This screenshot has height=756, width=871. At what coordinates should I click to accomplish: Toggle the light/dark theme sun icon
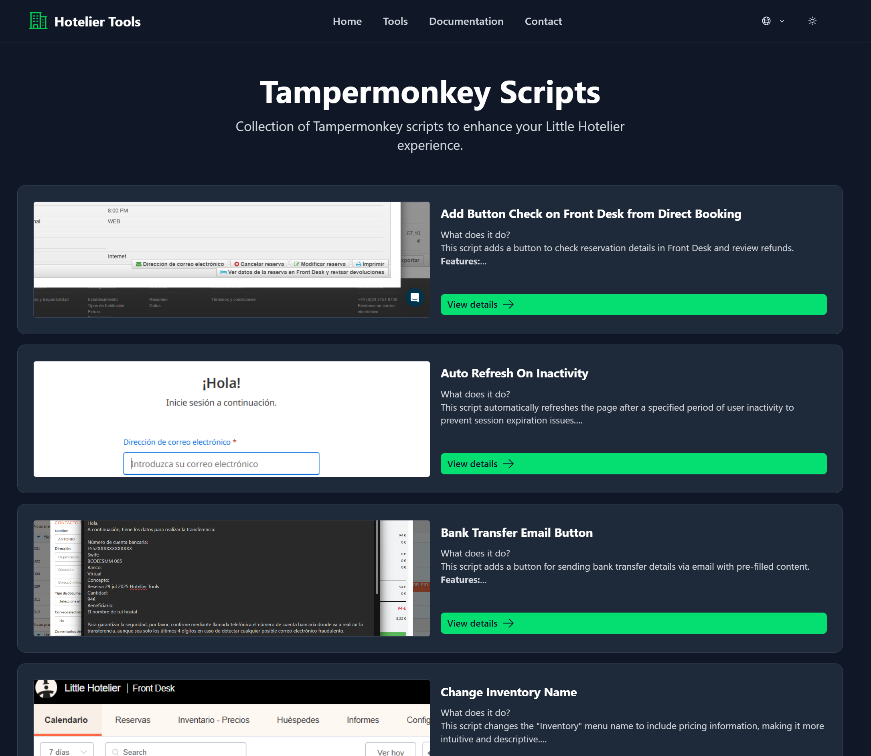point(812,21)
